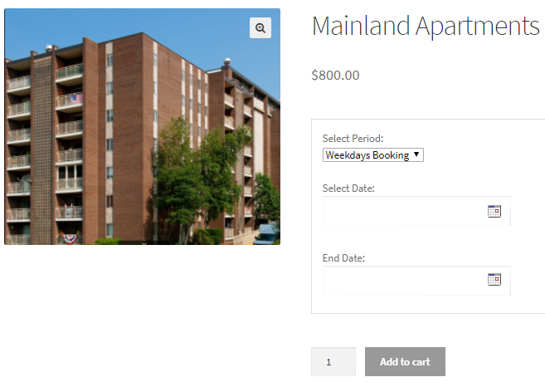Expand the Weekdays Booking period dropdown

click(372, 155)
